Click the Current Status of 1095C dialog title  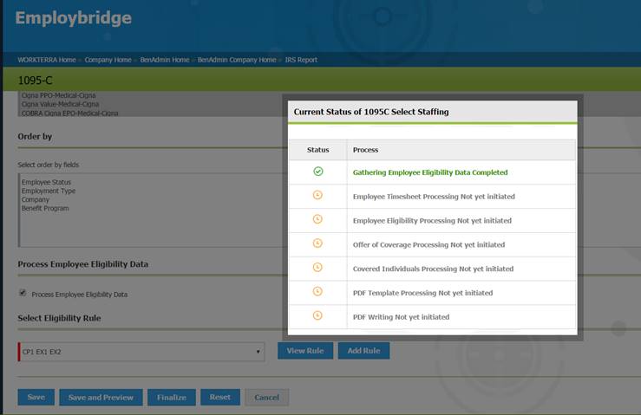pos(371,112)
